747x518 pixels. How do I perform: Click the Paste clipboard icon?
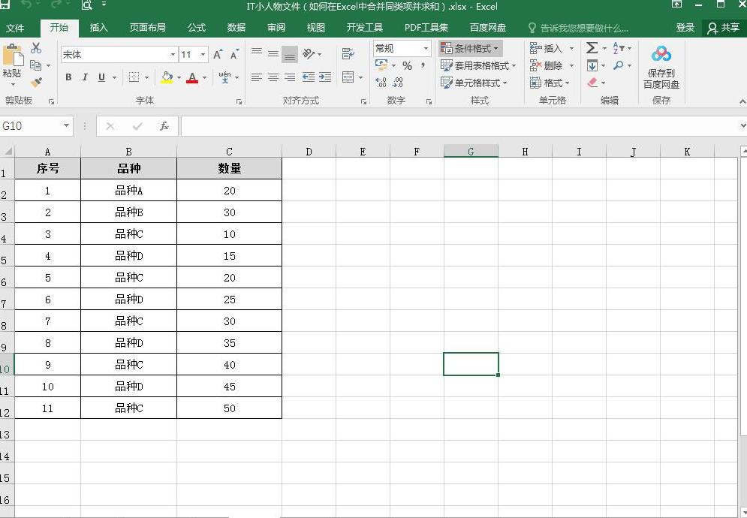12,55
